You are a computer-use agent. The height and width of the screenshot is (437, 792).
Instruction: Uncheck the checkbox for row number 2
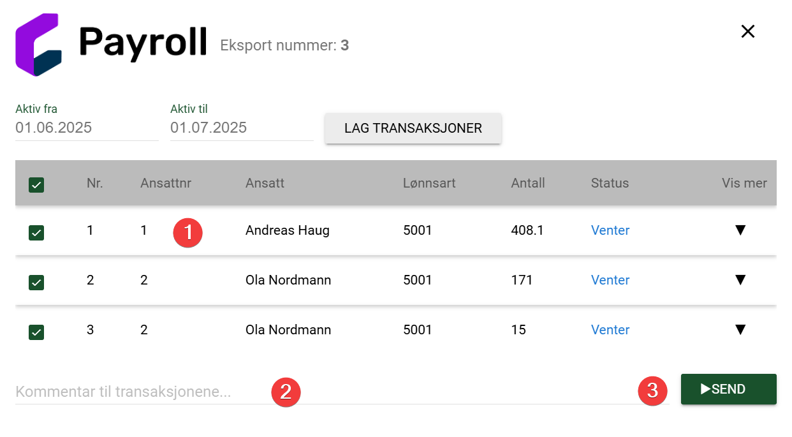pyautogui.click(x=36, y=282)
